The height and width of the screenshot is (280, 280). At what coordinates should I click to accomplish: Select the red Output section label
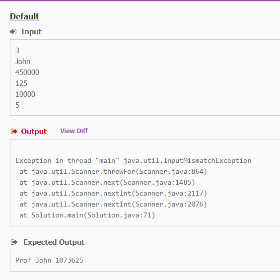coord(34,132)
